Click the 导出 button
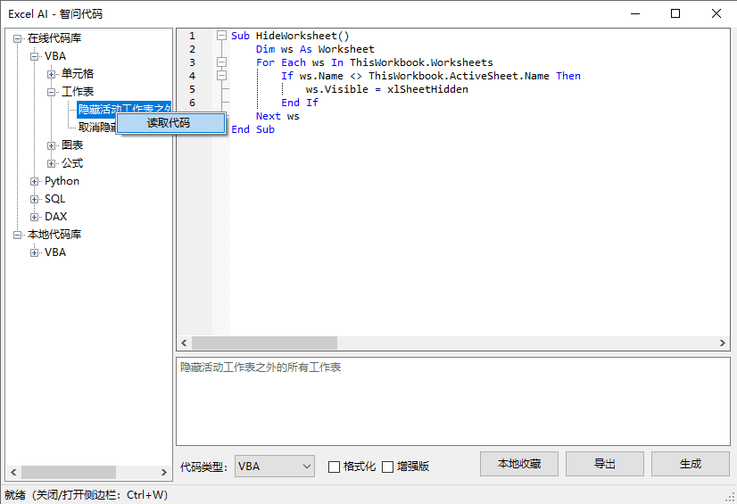The width and height of the screenshot is (737, 504). click(604, 464)
